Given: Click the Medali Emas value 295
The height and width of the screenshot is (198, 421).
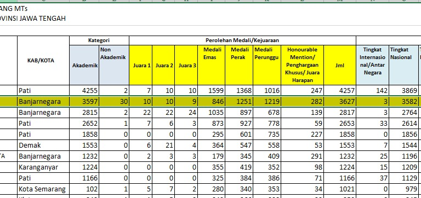Looking at the screenshot, I should (x=211, y=135).
